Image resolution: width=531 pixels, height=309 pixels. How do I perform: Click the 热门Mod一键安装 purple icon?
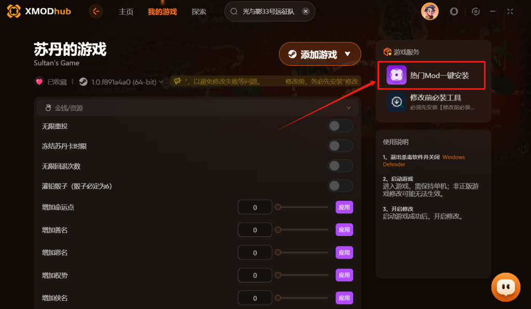pyautogui.click(x=396, y=75)
